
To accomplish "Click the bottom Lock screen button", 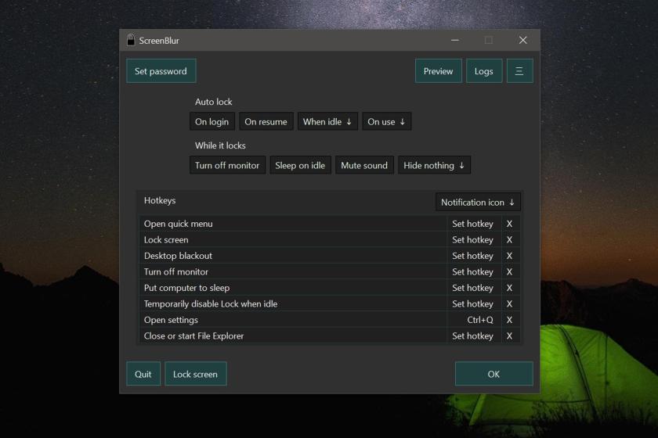I will pos(196,374).
